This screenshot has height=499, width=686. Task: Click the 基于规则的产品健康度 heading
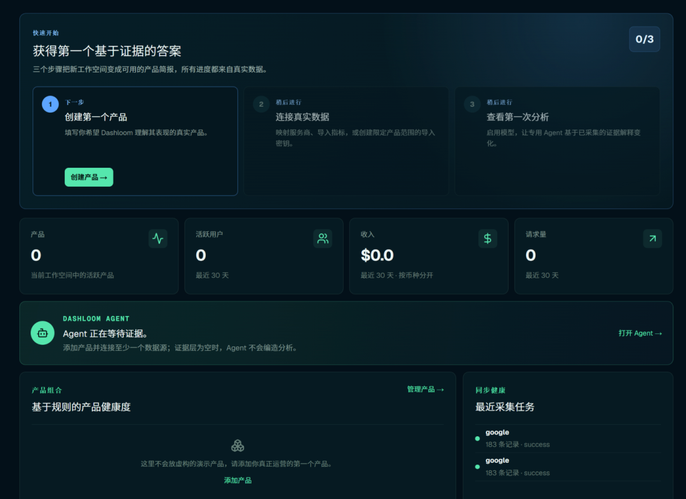pyautogui.click(x=81, y=407)
